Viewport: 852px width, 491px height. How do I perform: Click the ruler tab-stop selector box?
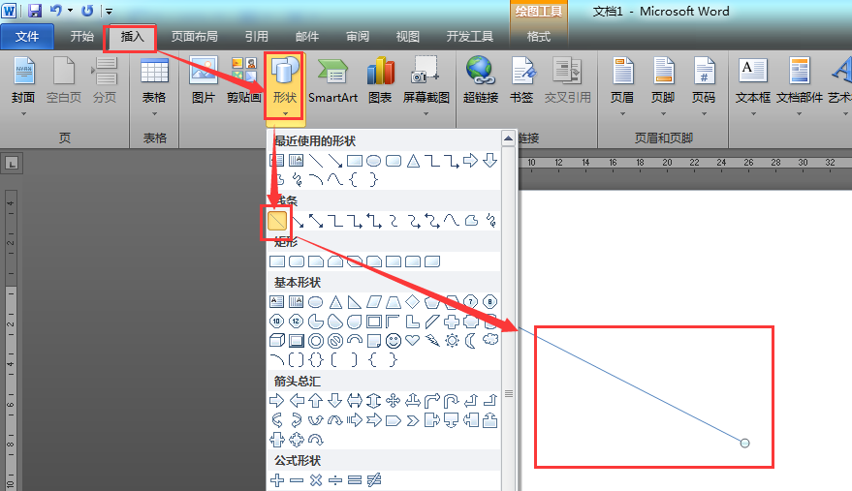coord(12,163)
